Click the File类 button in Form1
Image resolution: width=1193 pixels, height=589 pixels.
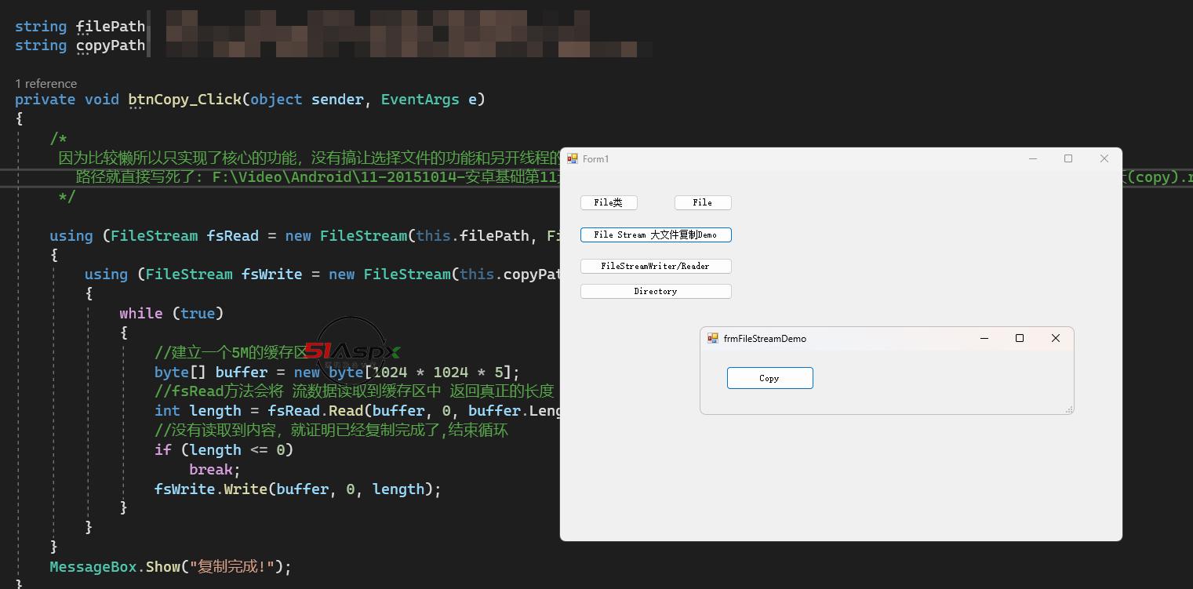609,202
